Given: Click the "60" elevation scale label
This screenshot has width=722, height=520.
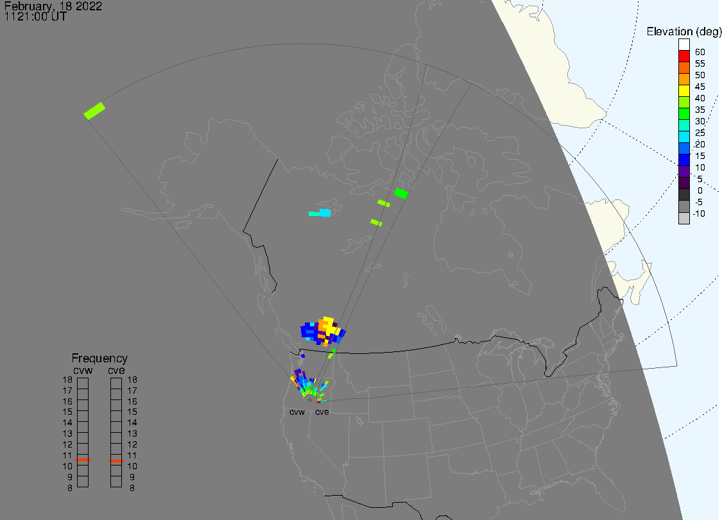Looking at the screenshot, I should [700, 52].
